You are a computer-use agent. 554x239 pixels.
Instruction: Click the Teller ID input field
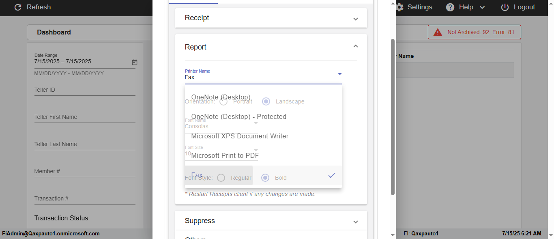coord(85,90)
